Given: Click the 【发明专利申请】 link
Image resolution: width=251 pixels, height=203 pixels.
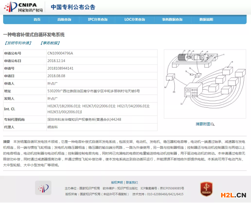Looking at the screenshot, I should [x=18, y=43].
